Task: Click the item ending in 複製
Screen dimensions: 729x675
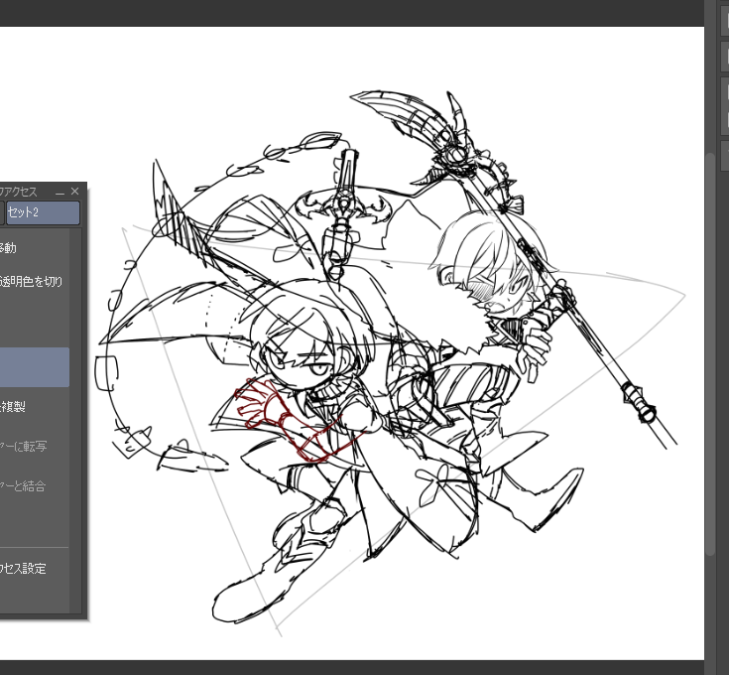Action: [x=35, y=407]
